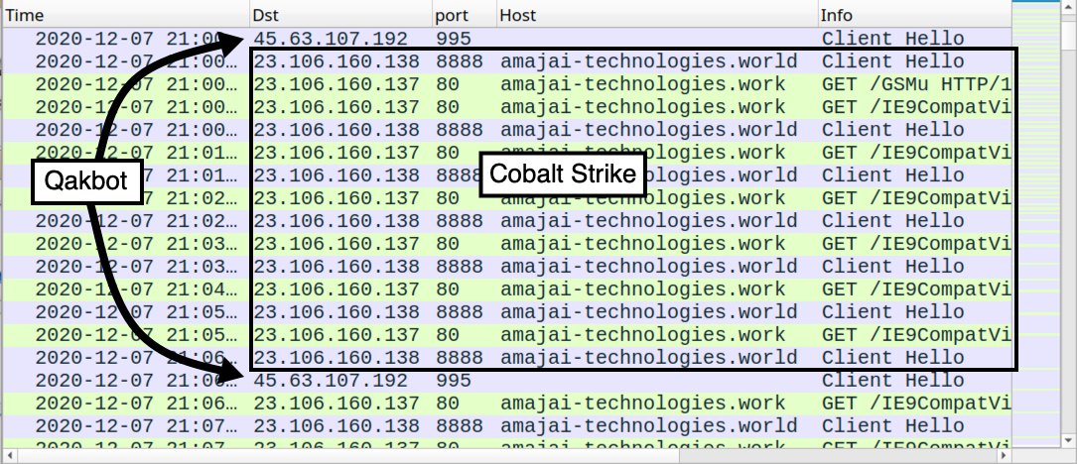
Task: Click Client Hello in the 21:07 row
Action: 893,426
